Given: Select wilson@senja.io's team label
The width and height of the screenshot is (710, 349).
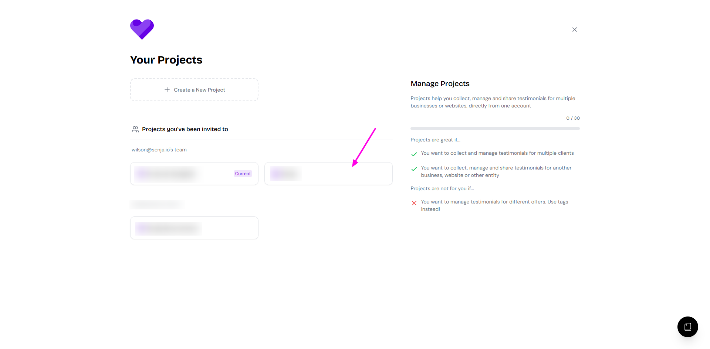Looking at the screenshot, I should coord(159,150).
